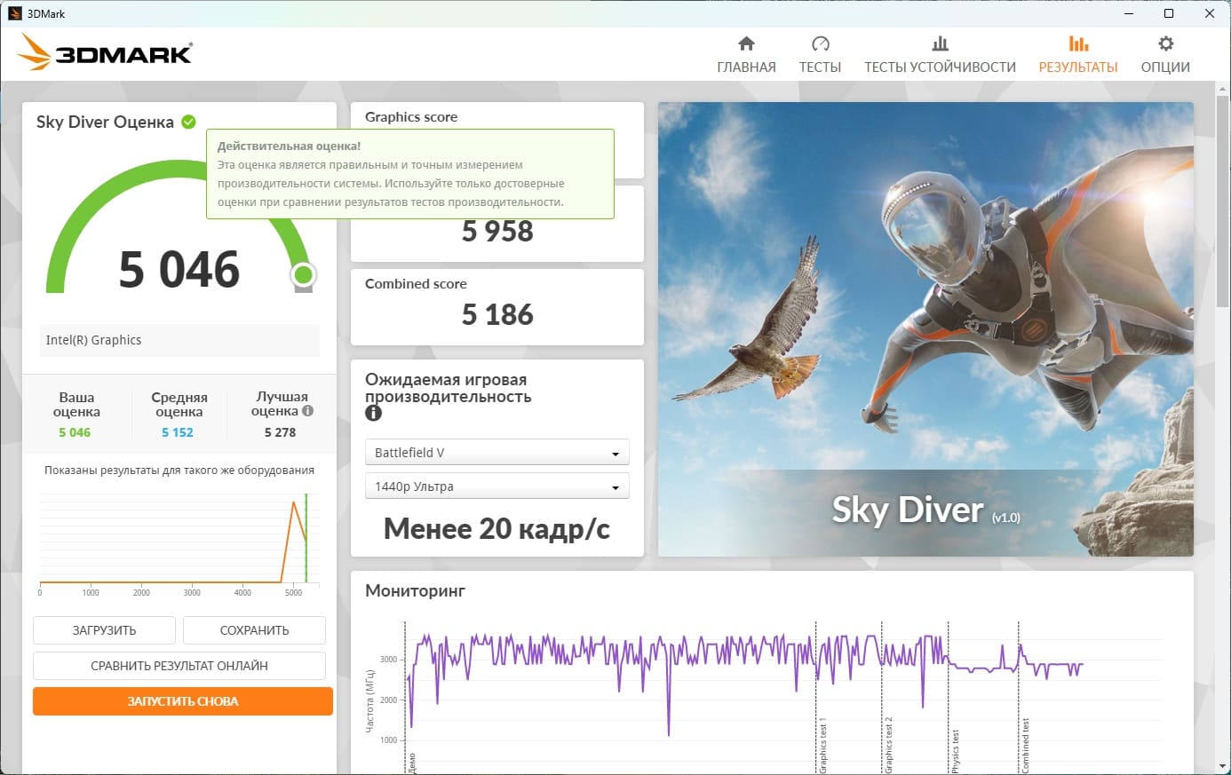Click the Sky Diver Оценка title
The image size is (1231, 775).
coord(105,123)
